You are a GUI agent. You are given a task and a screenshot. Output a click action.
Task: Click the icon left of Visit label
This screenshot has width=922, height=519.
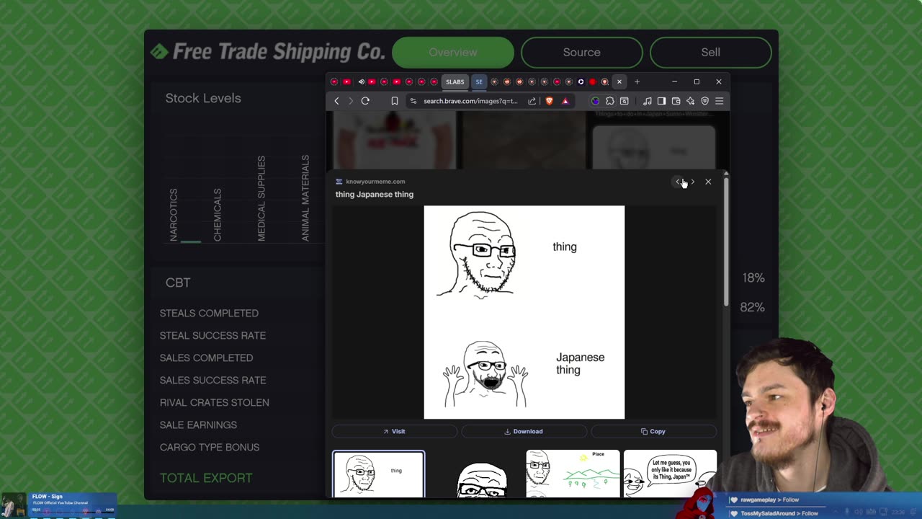[x=386, y=431]
